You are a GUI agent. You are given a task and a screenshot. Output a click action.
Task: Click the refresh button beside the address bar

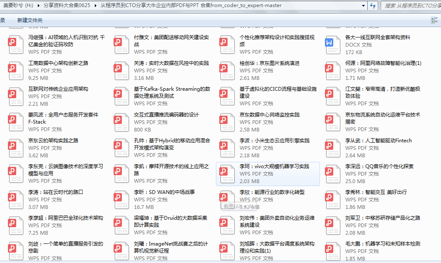coord(373,6)
